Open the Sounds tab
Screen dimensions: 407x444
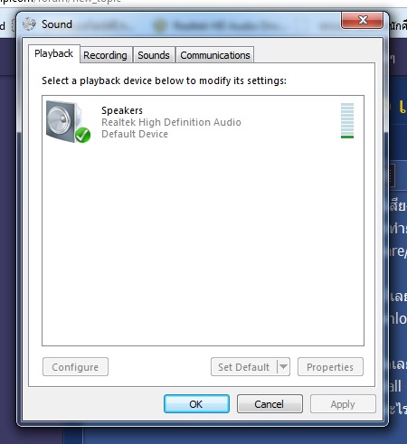pos(154,55)
